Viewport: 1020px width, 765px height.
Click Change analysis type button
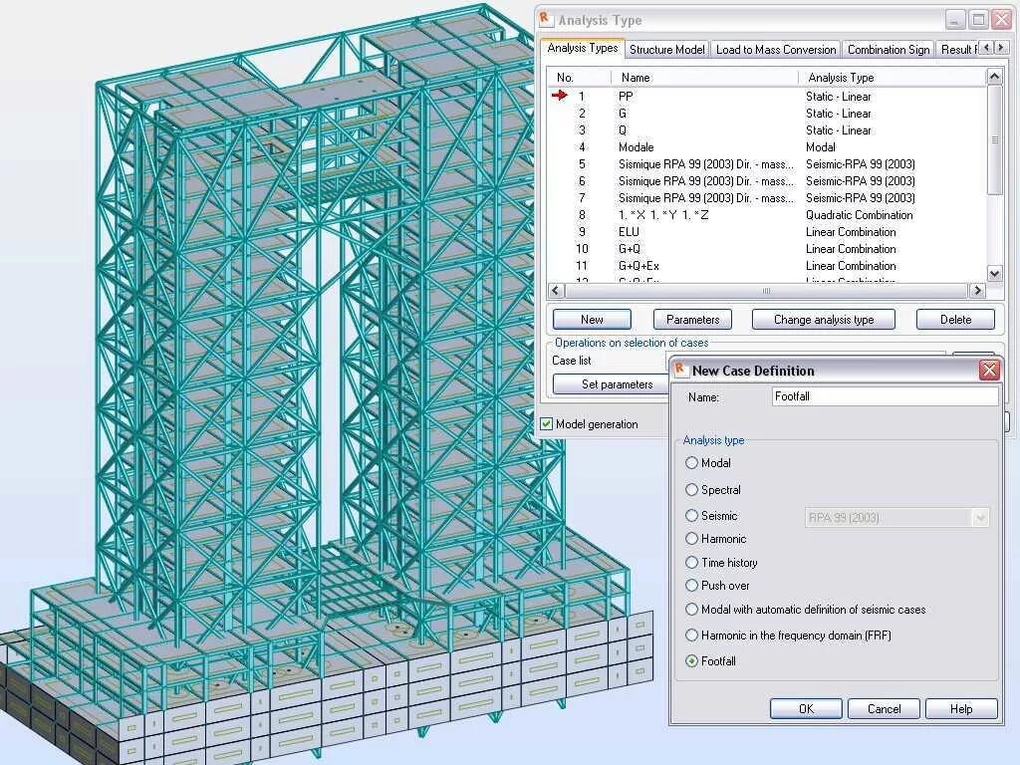(x=824, y=320)
